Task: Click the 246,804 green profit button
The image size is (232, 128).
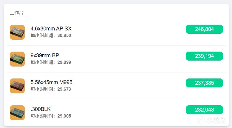Action: coord(204,29)
